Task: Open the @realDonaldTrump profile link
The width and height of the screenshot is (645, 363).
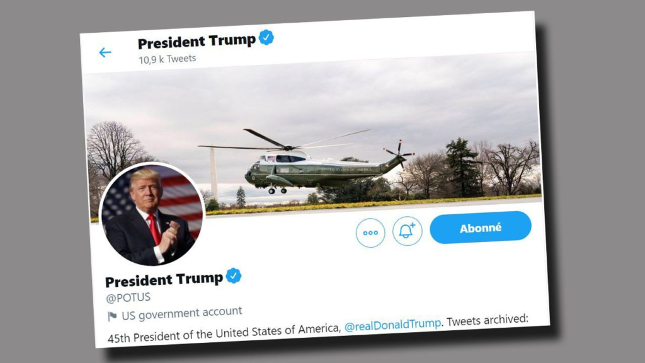Action: click(392, 325)
